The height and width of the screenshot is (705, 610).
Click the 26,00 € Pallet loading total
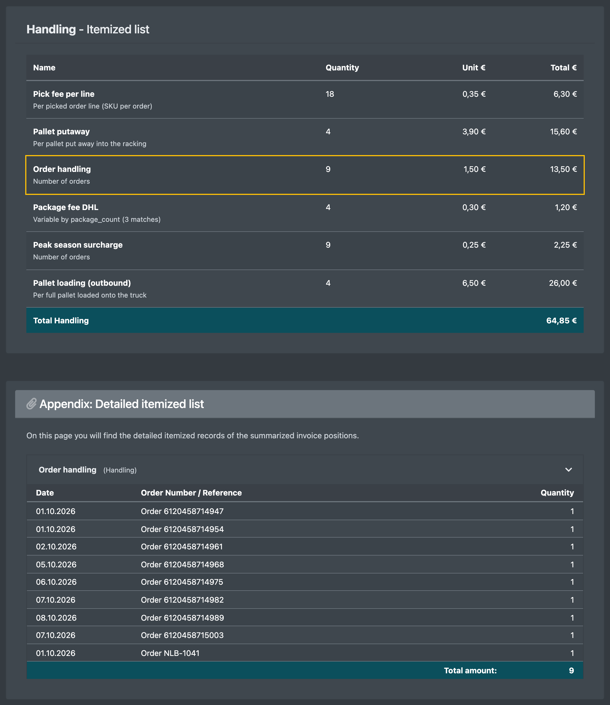563,283
